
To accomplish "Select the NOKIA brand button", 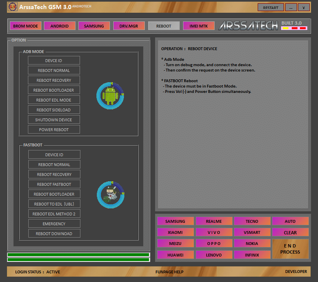I will (x=252, y=243).
